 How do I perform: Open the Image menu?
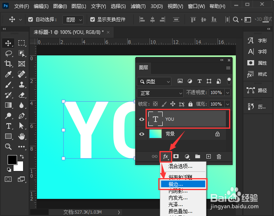click(x=60, y=6)
